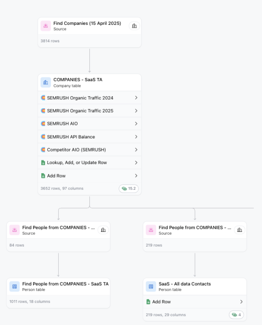Open Find People from COMPANIES - SaaS TA title
262x325 pixels.
(x=65, y=284)
